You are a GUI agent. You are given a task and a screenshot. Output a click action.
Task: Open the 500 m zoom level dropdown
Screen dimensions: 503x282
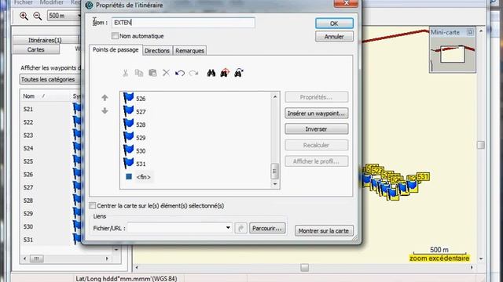point(79,16)
